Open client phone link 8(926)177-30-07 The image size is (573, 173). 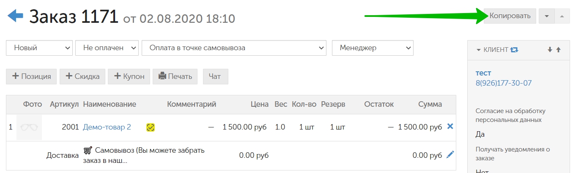coord(504,83)
